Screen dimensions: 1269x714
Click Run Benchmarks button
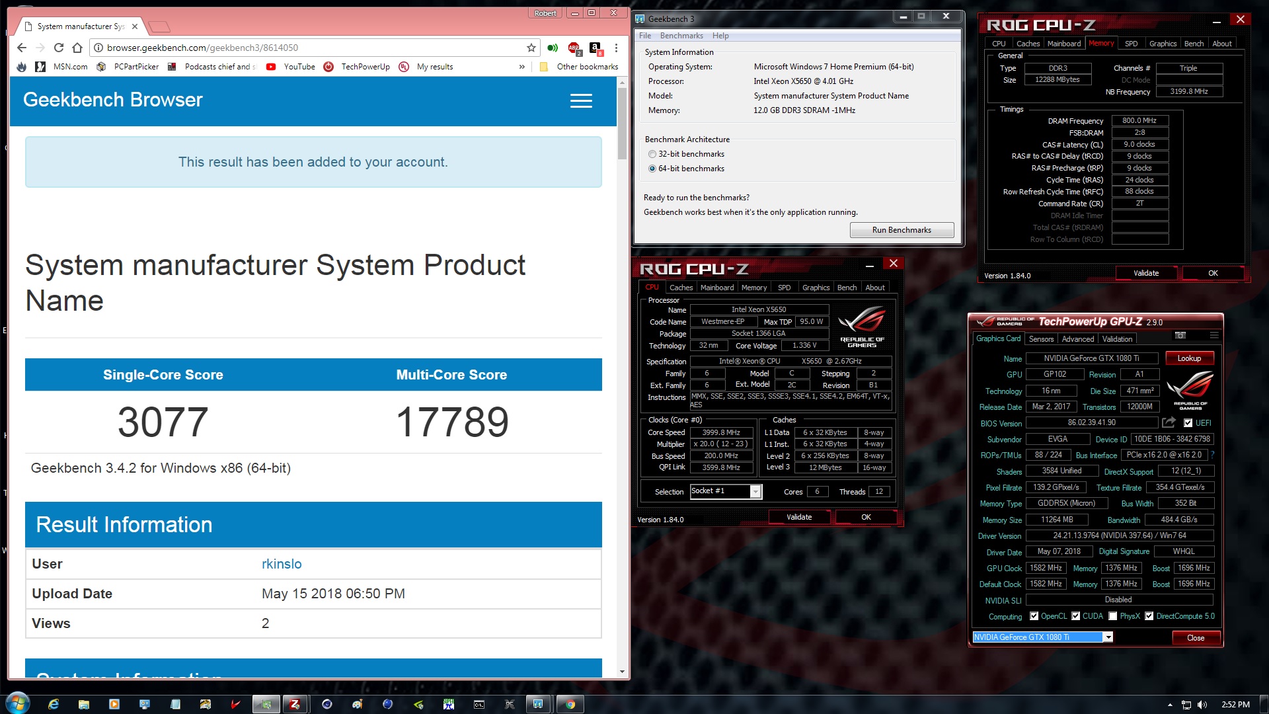902,230
